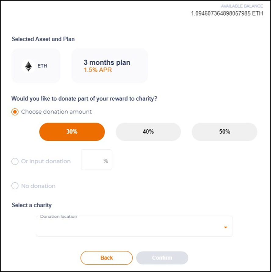Viewport: 271px width, 272px height.
Task: Click the 1.5% APR text
Action: [98, 70]
